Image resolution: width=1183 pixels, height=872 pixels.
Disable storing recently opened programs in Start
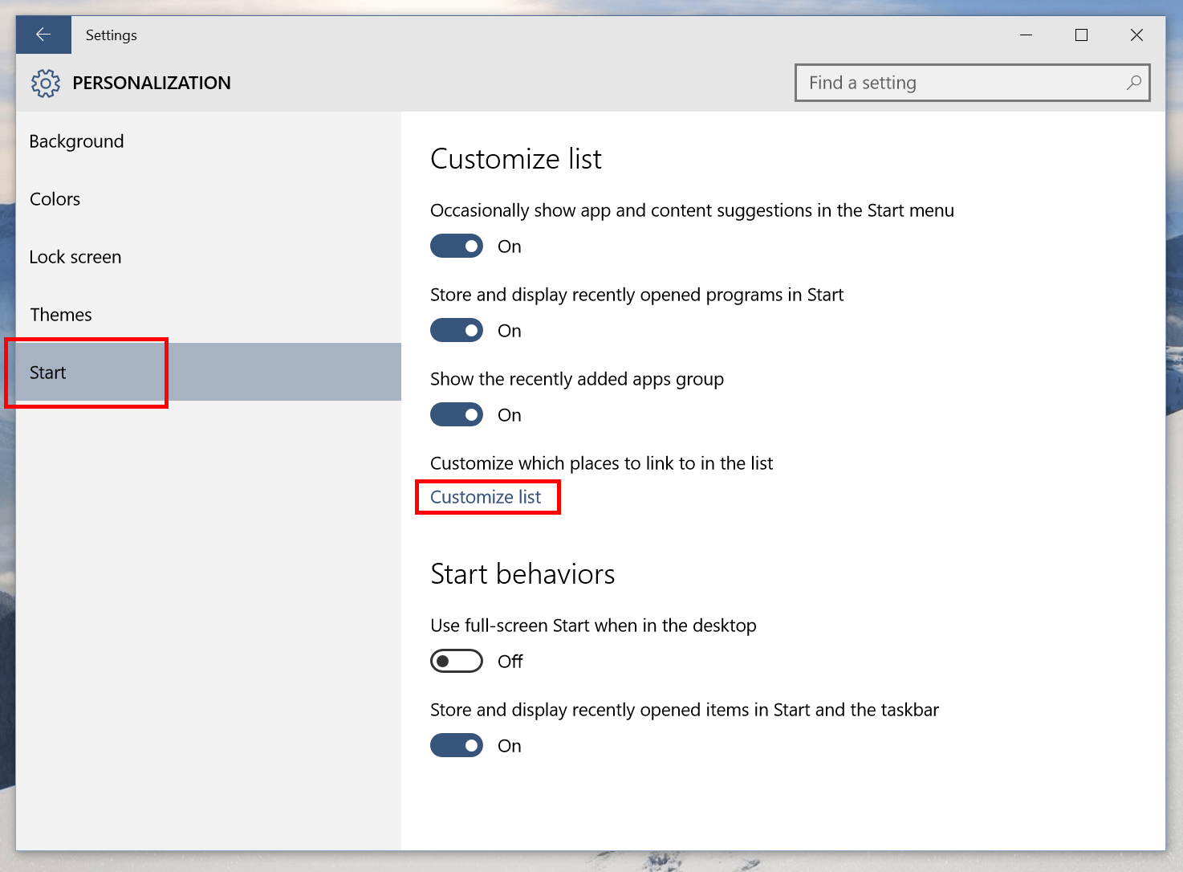457,331
